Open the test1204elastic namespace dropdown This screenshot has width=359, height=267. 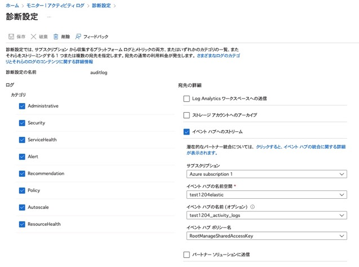click(267, 195)
